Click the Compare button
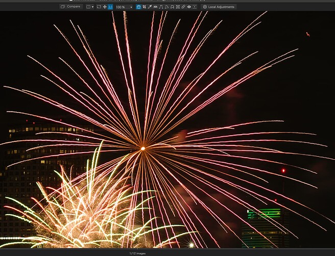Screen dimensions: 335x256 click(70, 7)
